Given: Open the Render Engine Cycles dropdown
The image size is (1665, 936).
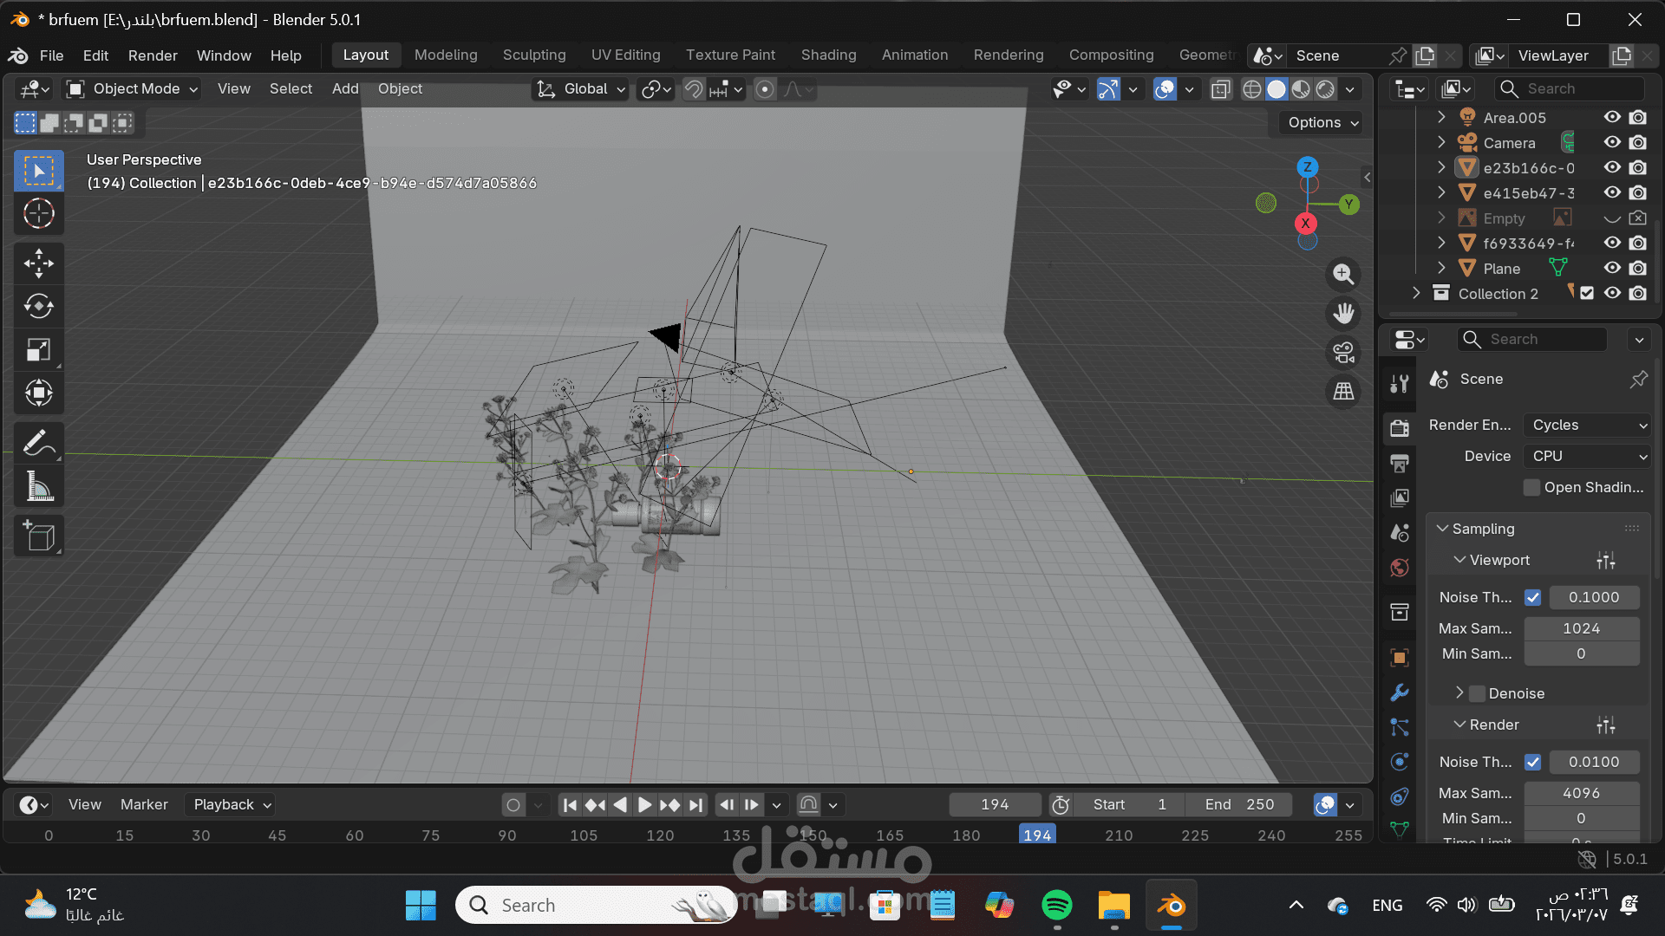Looking at the screenshot, I should pos(1587,425).
